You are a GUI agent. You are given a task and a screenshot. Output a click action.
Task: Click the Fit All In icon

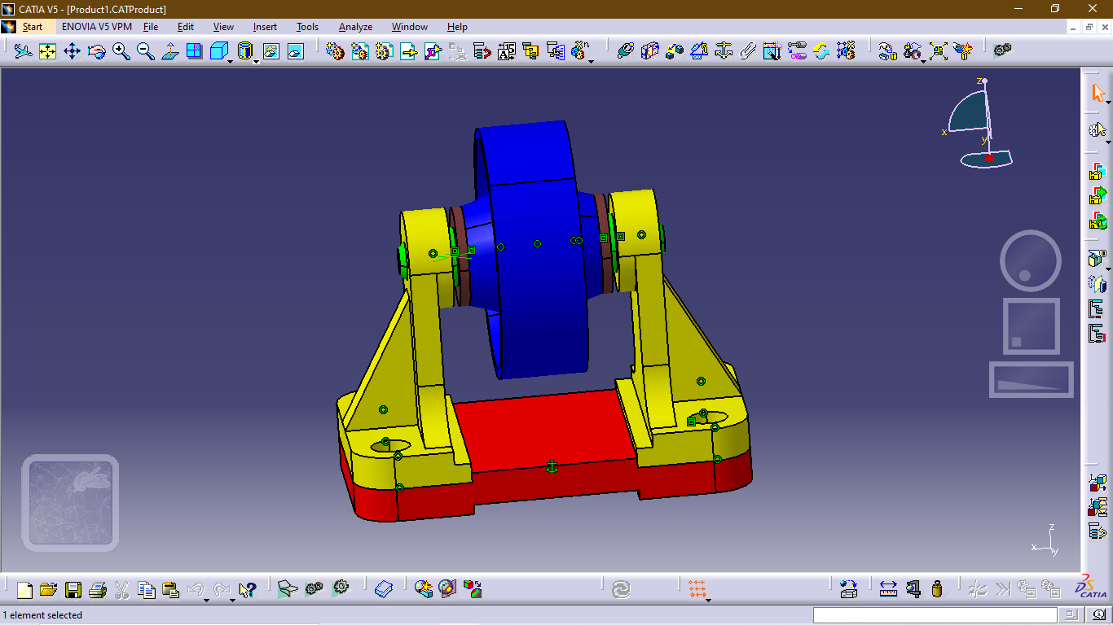tap(47, 50)
